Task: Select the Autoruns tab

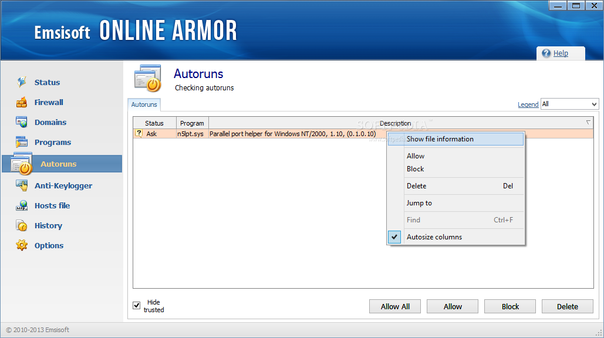Action: tap(144, 104)
